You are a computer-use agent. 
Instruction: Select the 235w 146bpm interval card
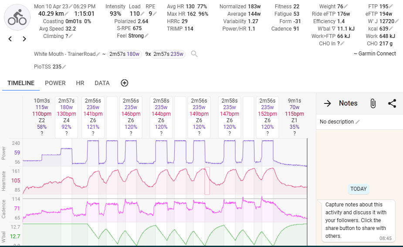coord(131,117)
